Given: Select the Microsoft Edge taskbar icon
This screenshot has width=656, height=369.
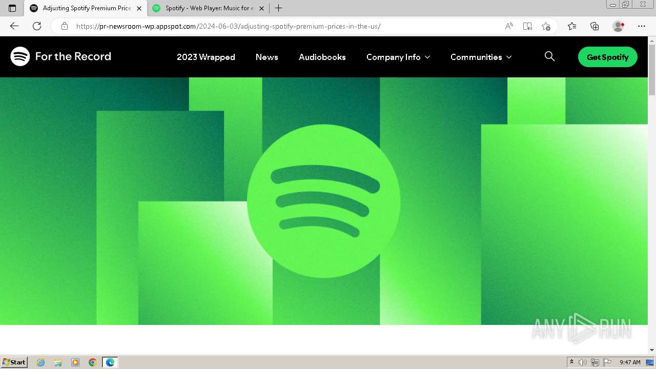Looking at the screenshot, I should [110, 362].
